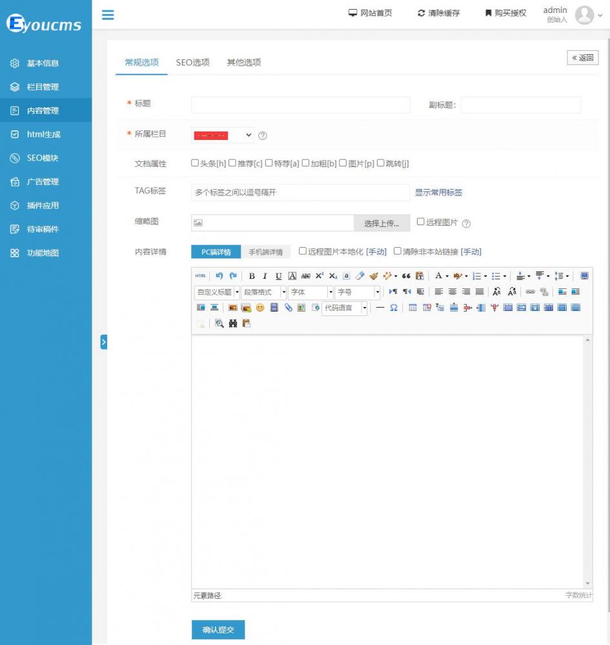Insert hyperlink with chain icon
The image size is (610, 645).
(531, 292)
